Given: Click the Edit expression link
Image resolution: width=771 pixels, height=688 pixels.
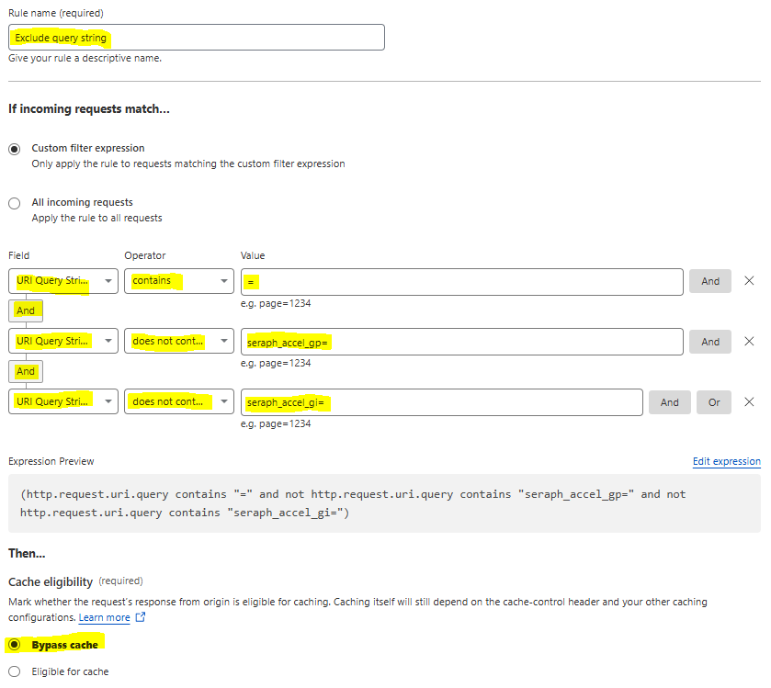Looking at the screenshot, I should (x=726, y=461).
